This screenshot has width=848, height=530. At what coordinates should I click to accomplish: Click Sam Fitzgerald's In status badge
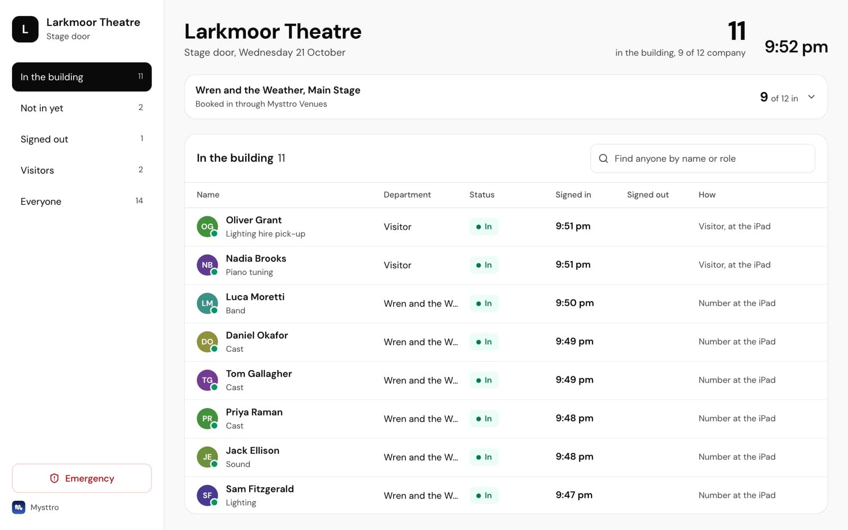(484, 496)
